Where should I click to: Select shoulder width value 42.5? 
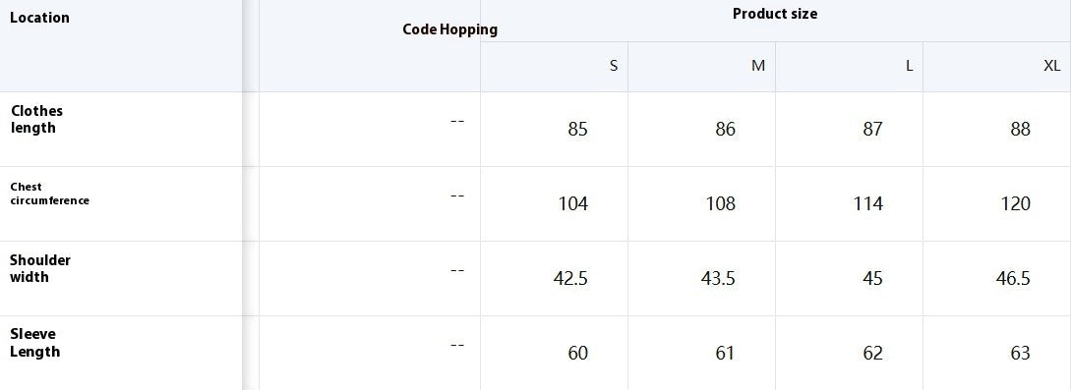[x=570, y=278]
